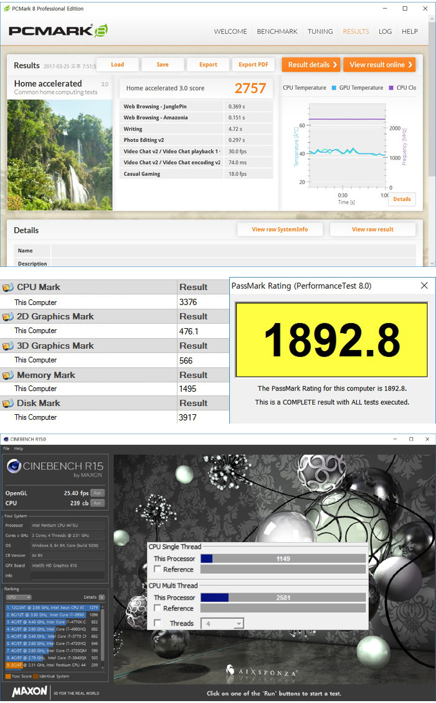Open the CPU ranking dropdown
This screenshot has height=703, width=436.
pyautogui.click(x=18, y=597)
